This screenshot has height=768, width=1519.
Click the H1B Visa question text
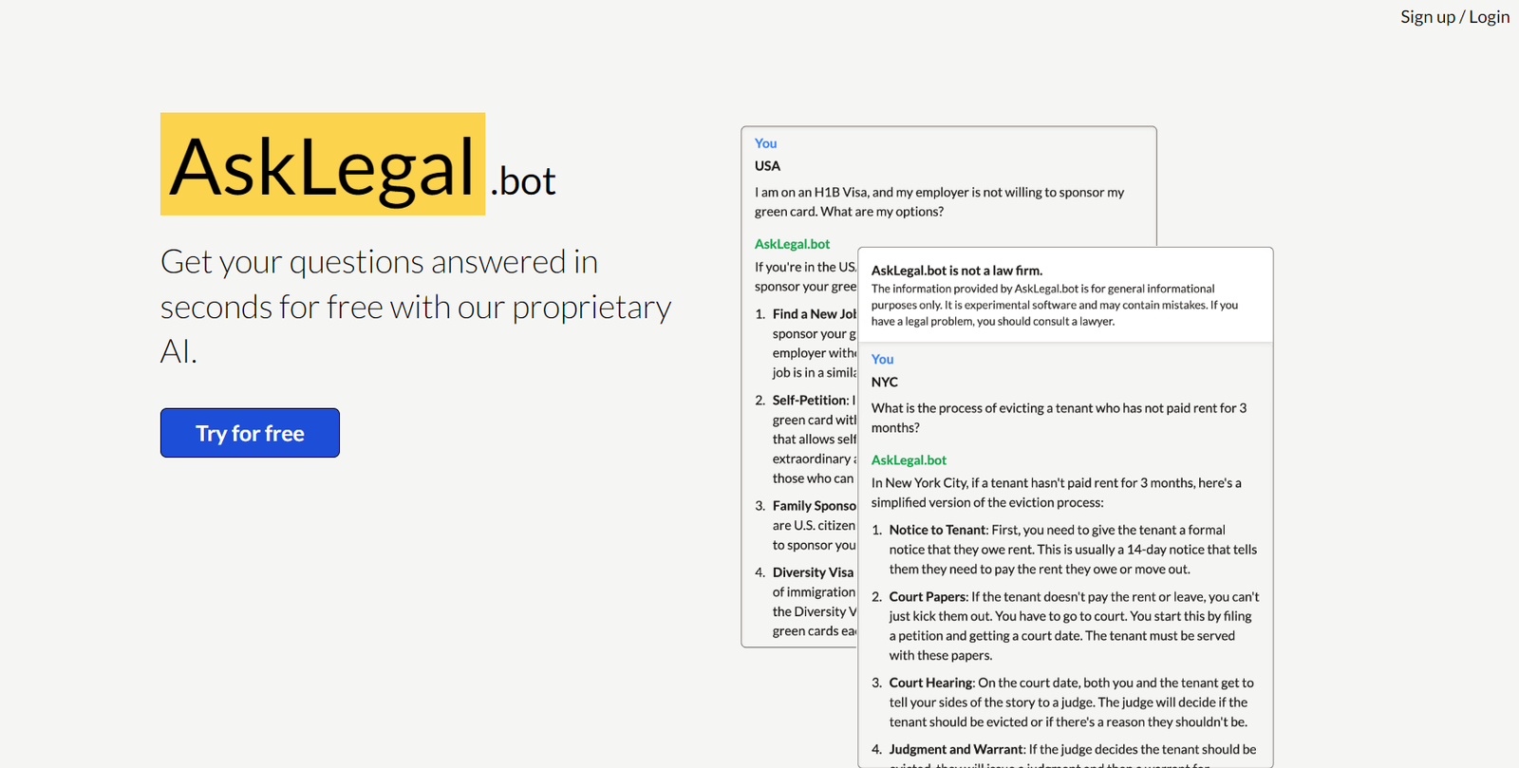(x=938, y=201)
